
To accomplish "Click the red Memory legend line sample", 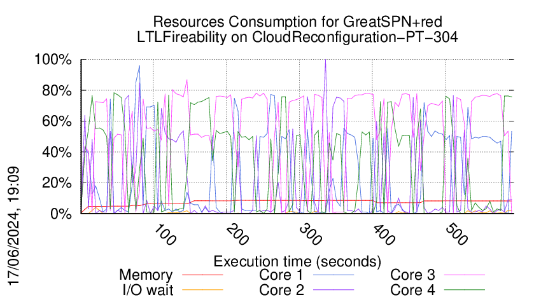I will tap(202, 275).
